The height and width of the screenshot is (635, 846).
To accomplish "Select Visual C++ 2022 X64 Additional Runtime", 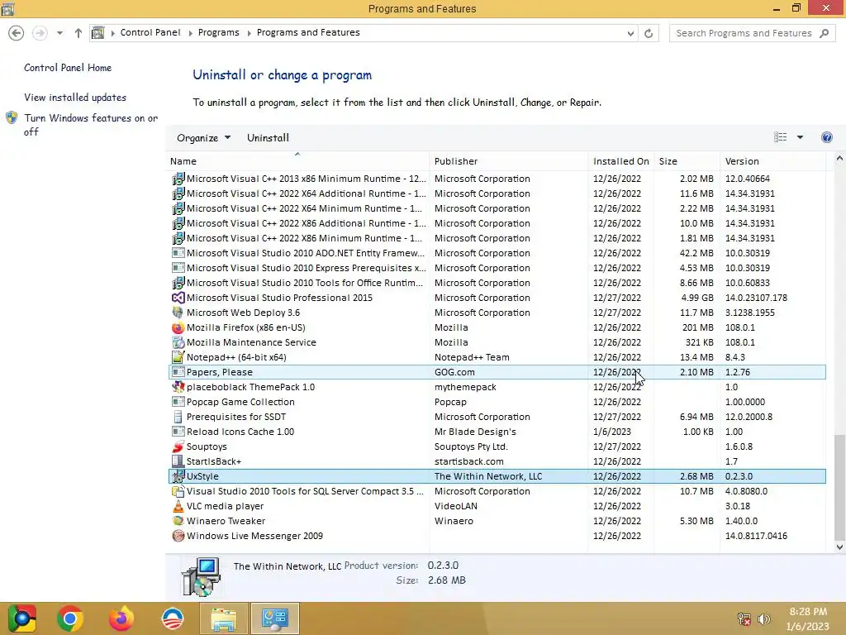I will 497,193.
